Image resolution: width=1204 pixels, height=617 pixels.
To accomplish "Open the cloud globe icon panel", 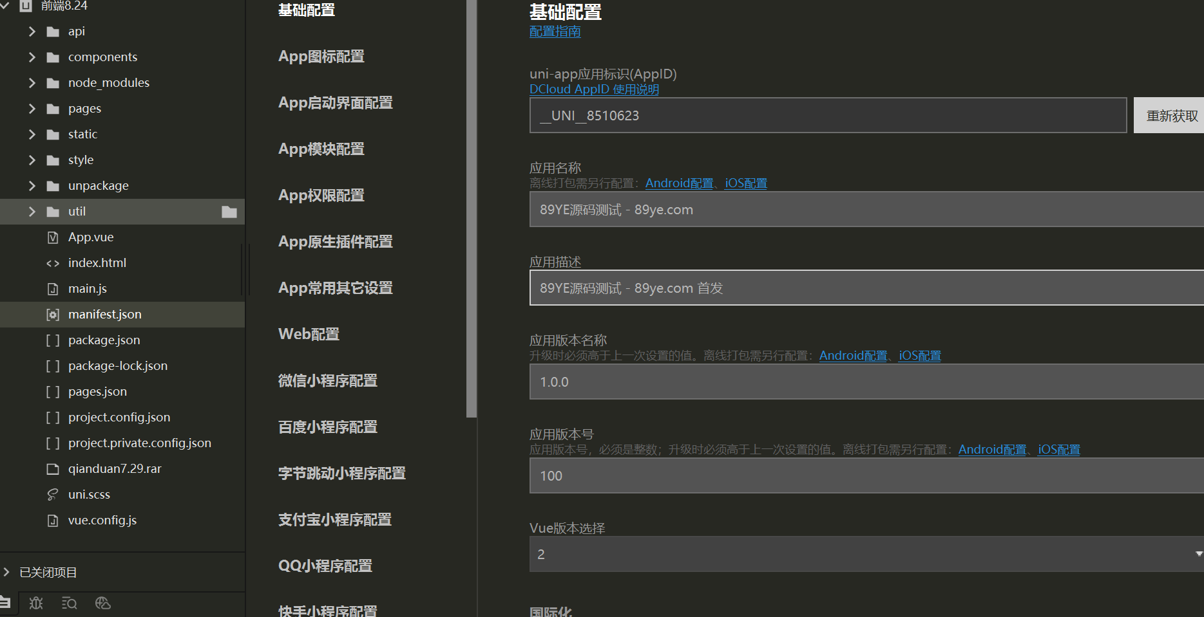I will 103,603.
